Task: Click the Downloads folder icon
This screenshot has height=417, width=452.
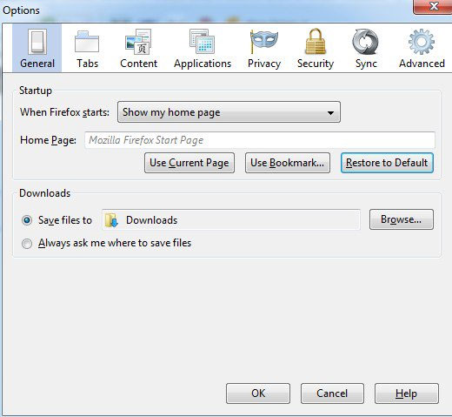Action: point(111,220)
